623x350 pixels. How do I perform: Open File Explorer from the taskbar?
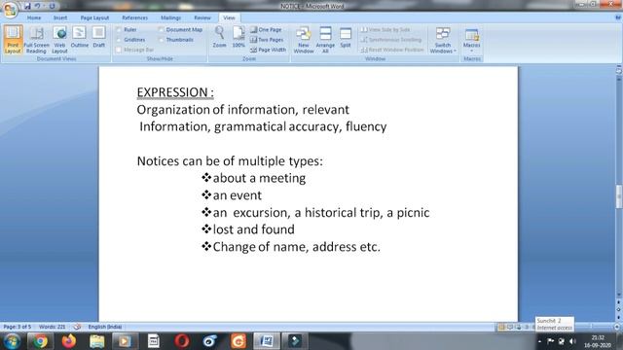[x=97, y=341]
